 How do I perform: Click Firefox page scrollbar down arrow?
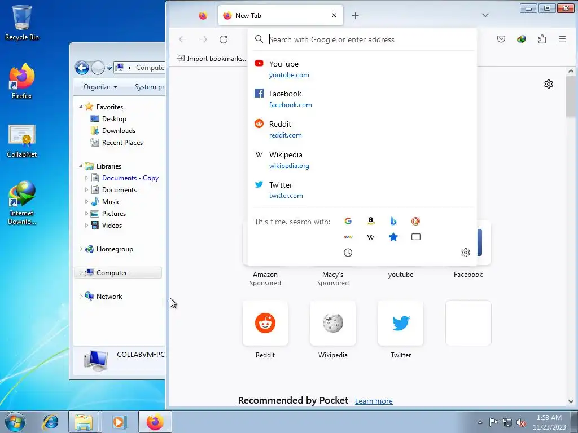coord(571,401)
